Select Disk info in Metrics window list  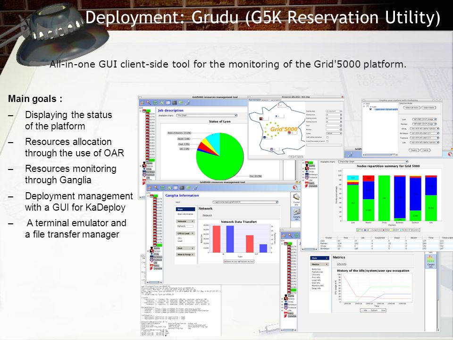(x=316, y=283)
